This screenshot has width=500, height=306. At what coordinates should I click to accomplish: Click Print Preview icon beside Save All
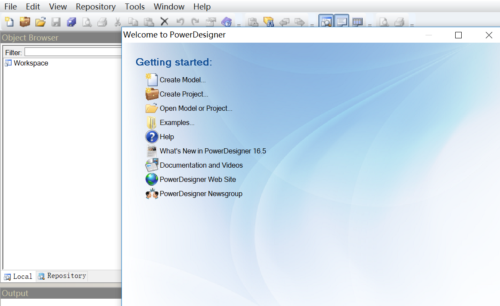pos(87,22)
